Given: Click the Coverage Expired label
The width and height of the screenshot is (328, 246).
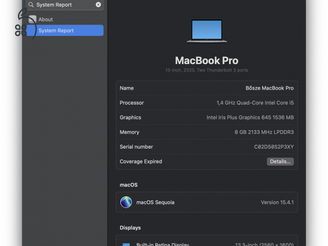Looking at the screenshot, I should click(141, 161).
